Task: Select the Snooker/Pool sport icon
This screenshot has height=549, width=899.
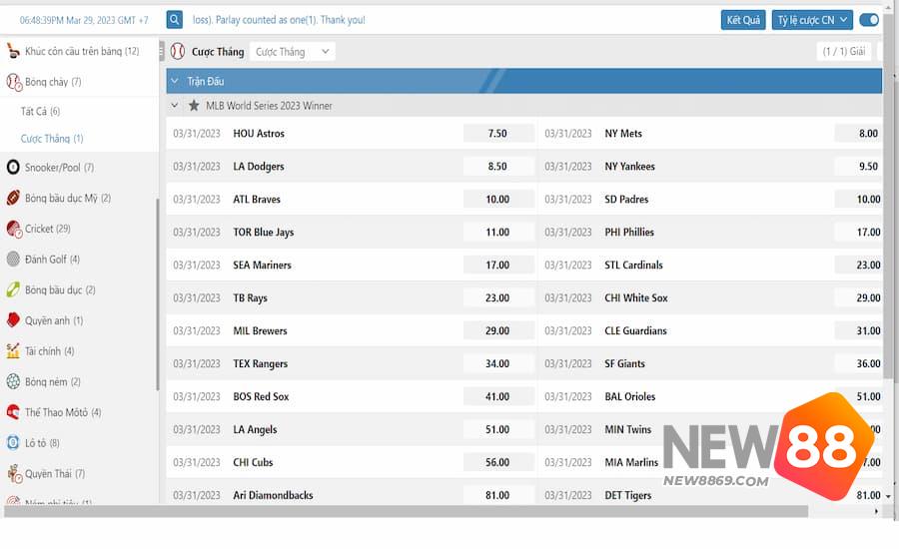Action: coord(13,168)
